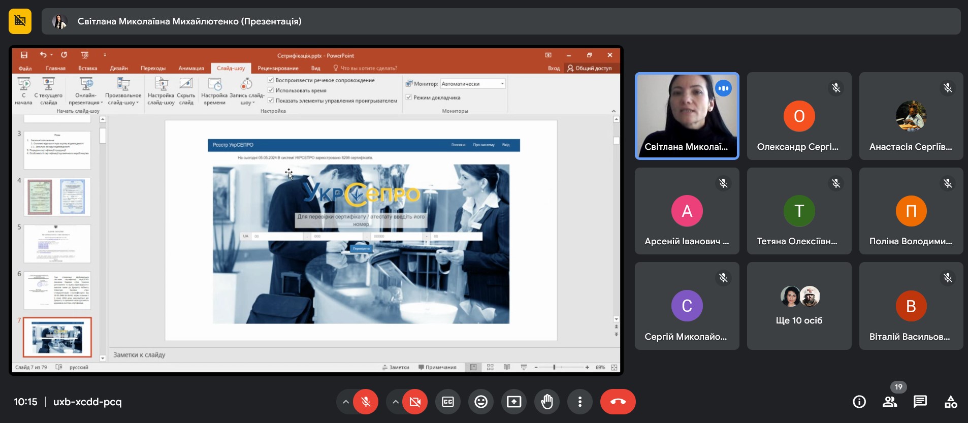Viewport: 968px width, 423px height.
Task: Select Світлана Миколаївна video tile
Action: (x=687, y=116)
